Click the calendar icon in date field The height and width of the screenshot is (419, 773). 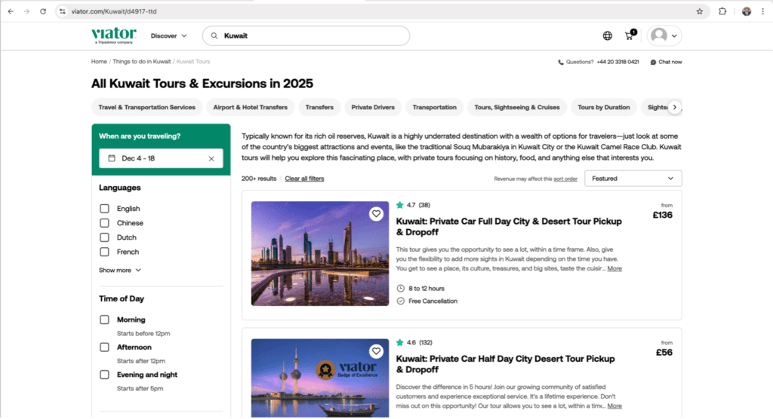click(x=112, y=158)
